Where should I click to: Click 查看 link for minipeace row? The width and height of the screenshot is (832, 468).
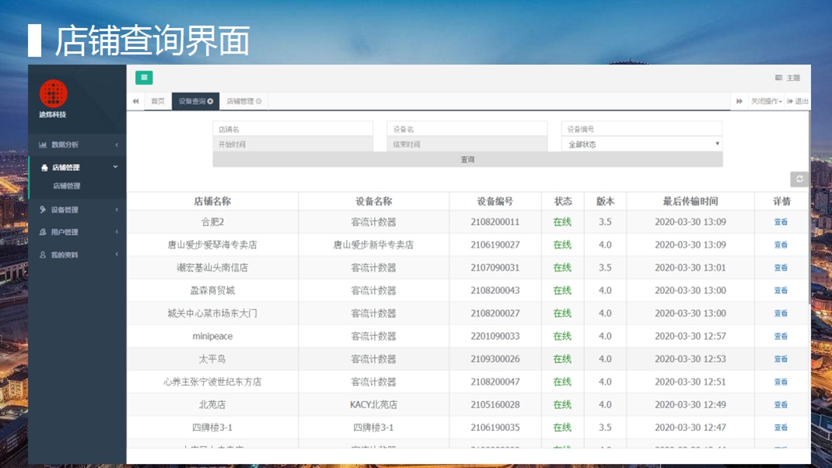(x=781, y=337)
